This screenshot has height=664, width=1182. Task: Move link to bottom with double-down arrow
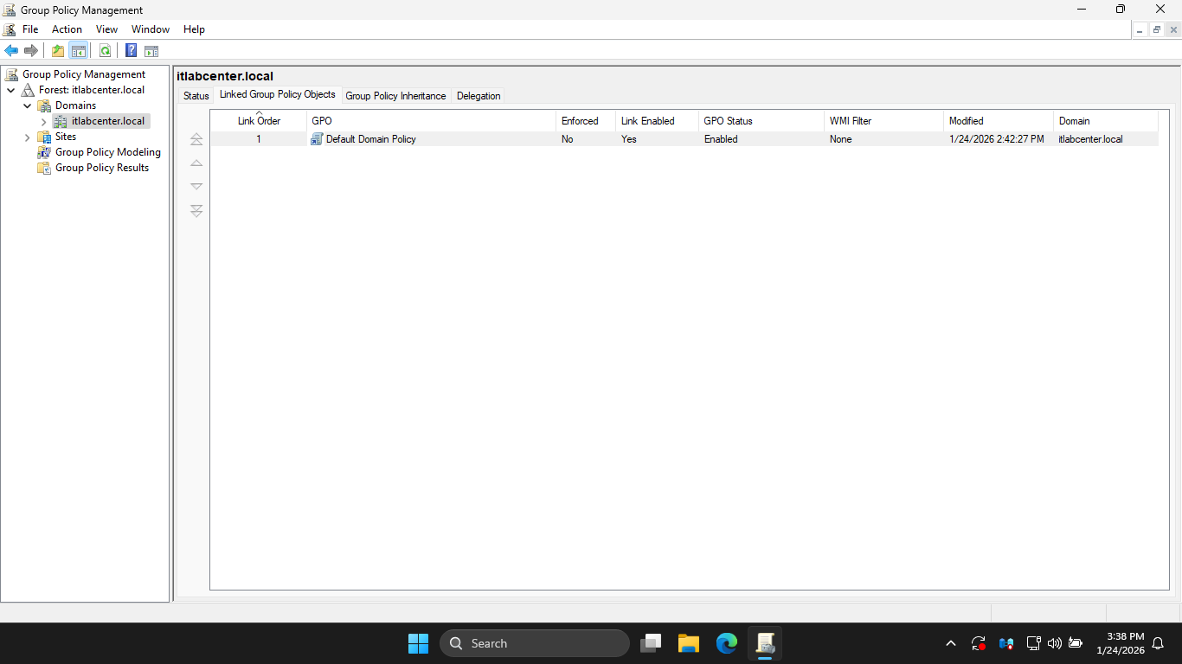pyautogui.click(x=196, y=211)
